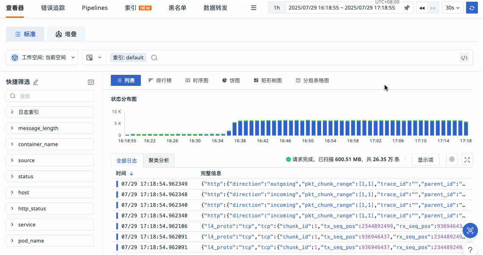This screenshot has height=255, width=483.
Task: Expand log list to fullscreen
Action: [467, 159]
